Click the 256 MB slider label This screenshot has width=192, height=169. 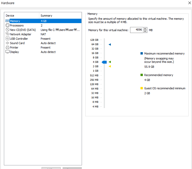tap(94, 80)
